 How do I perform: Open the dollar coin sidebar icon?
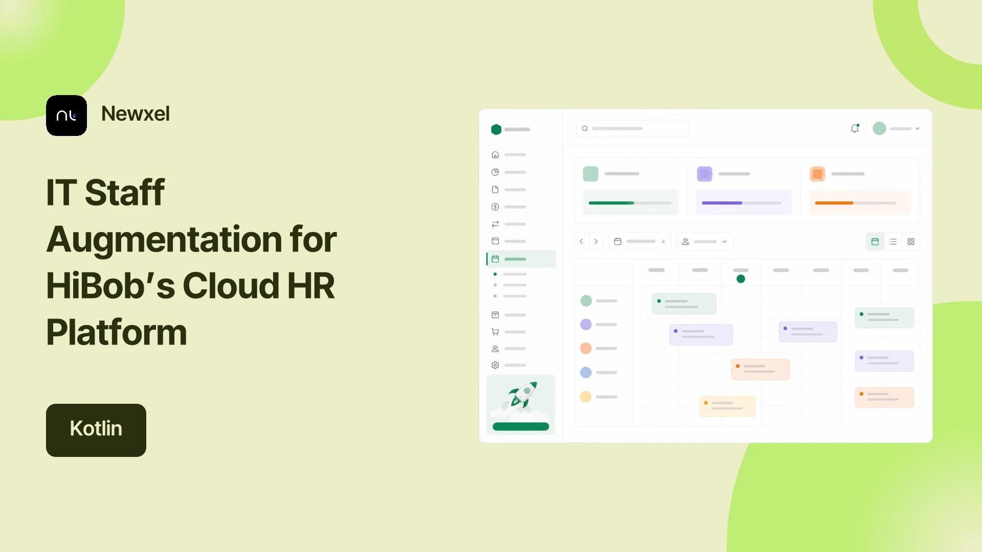point(495,207)
